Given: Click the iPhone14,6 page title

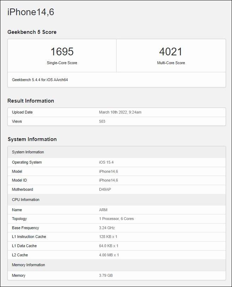Looking at the screenshot, I should (x=31, y=12).
